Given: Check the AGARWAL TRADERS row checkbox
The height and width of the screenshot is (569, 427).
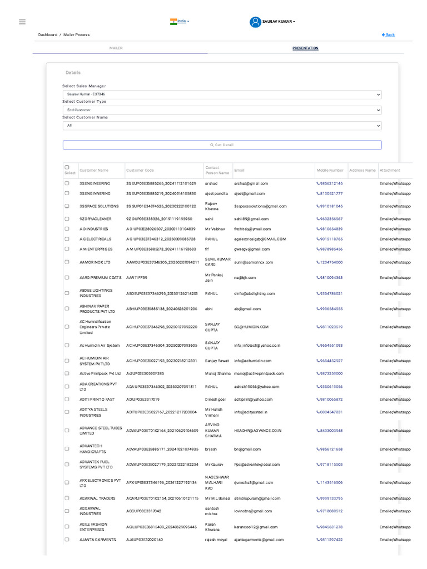Looking at the screenshot, I should (x=67, y=498).
